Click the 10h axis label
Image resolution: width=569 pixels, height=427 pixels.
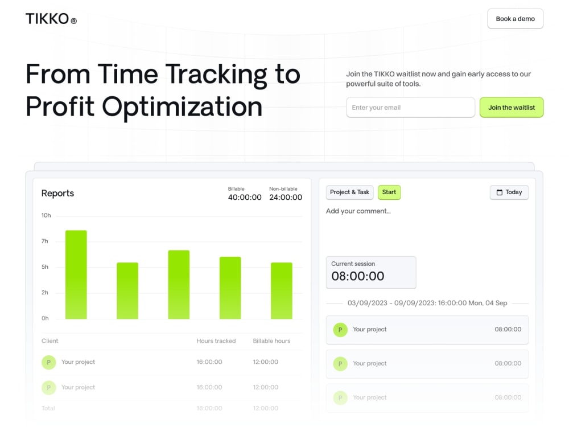[x=46, y=215]
